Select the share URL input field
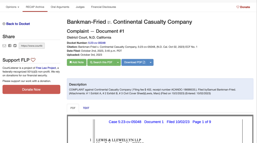 click(31, 46)
